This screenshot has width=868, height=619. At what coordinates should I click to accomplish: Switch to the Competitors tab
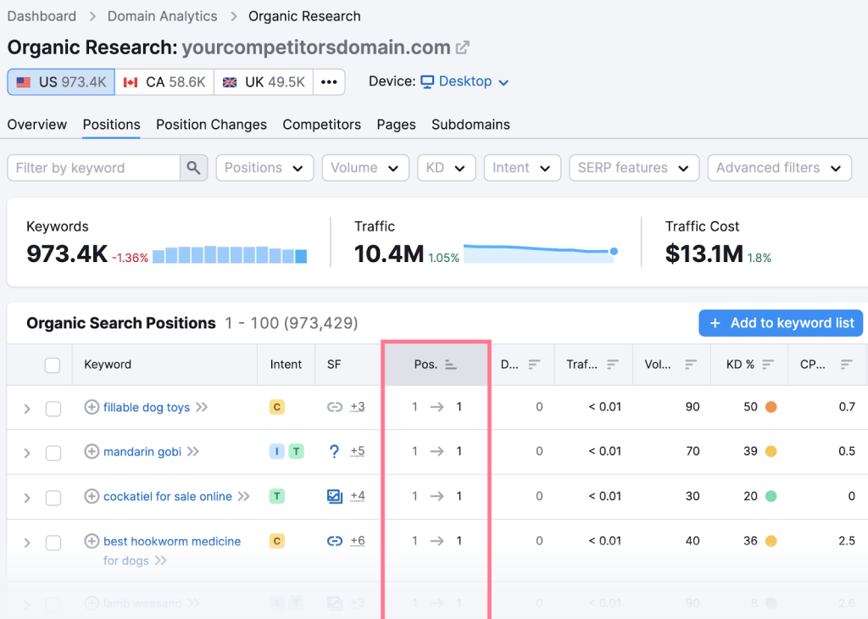[321, 125]
